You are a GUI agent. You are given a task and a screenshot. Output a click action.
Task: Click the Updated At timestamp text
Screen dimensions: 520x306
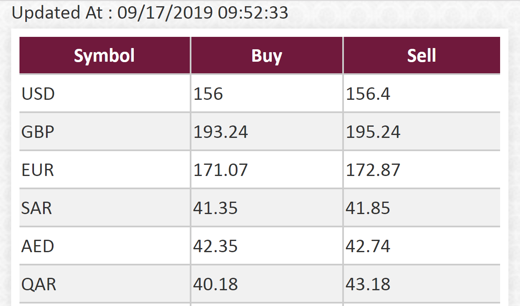tap(150, 13)
